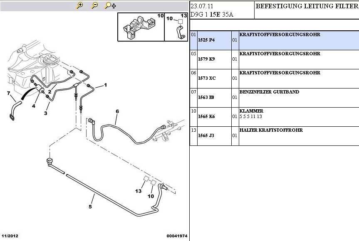Click the bracket illustration labeled 13 in the inset
Image resolution: width=359 pixels, height=241 pixels.
click(x=180, y=32)
